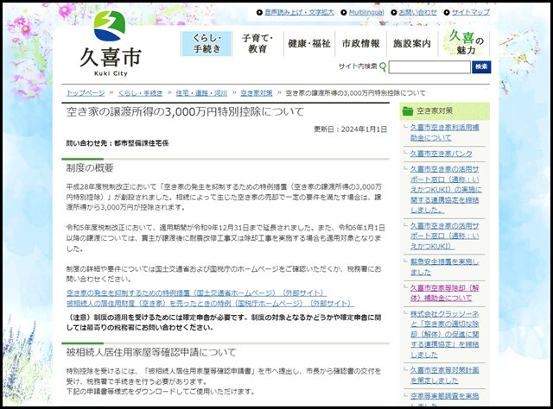The height and width of the screenshot is (409, 553).
Task: Open the お問い合わせ header link
Action: pyautogui.click(x=417, y=12)
